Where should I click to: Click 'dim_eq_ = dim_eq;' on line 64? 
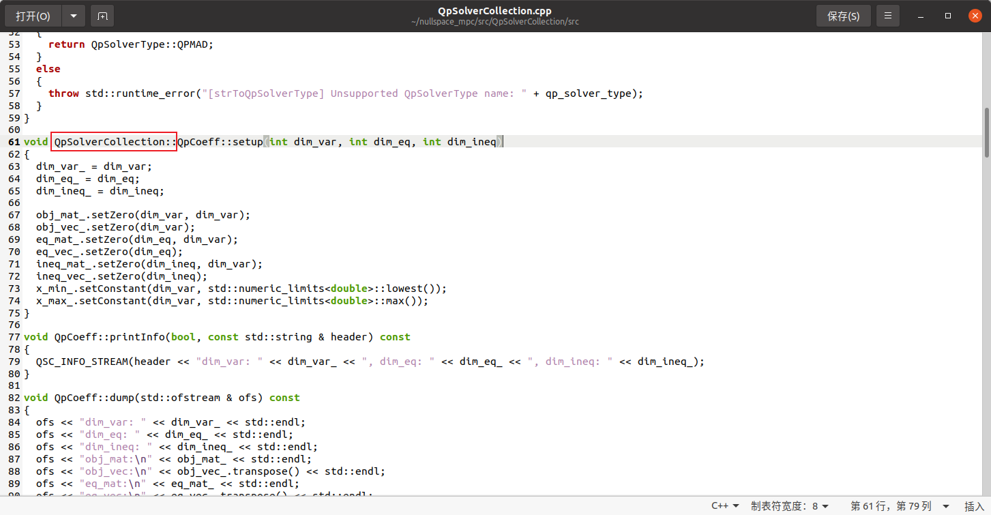88,179
